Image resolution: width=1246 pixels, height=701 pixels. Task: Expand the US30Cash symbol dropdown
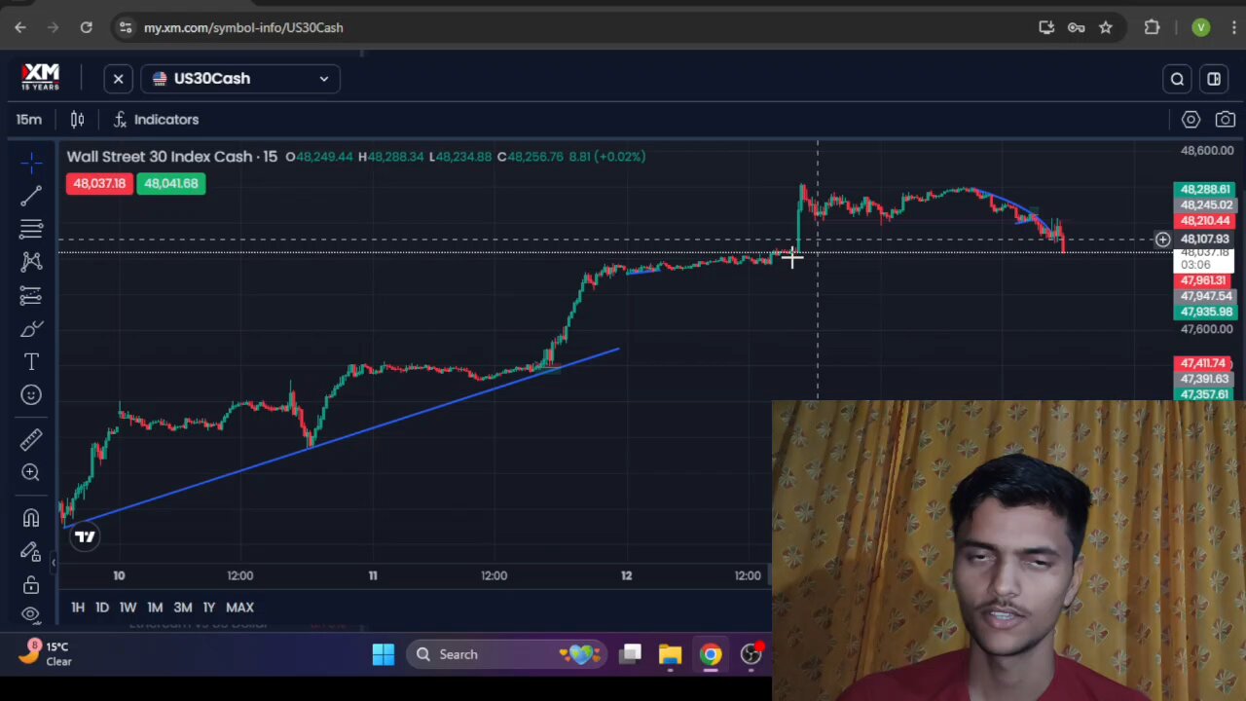pyautogui.click(x=240, y=79)
